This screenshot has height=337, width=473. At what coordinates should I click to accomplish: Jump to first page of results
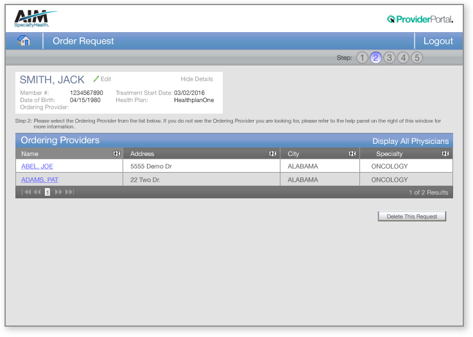pyautogui.click(x=26, y=192)
